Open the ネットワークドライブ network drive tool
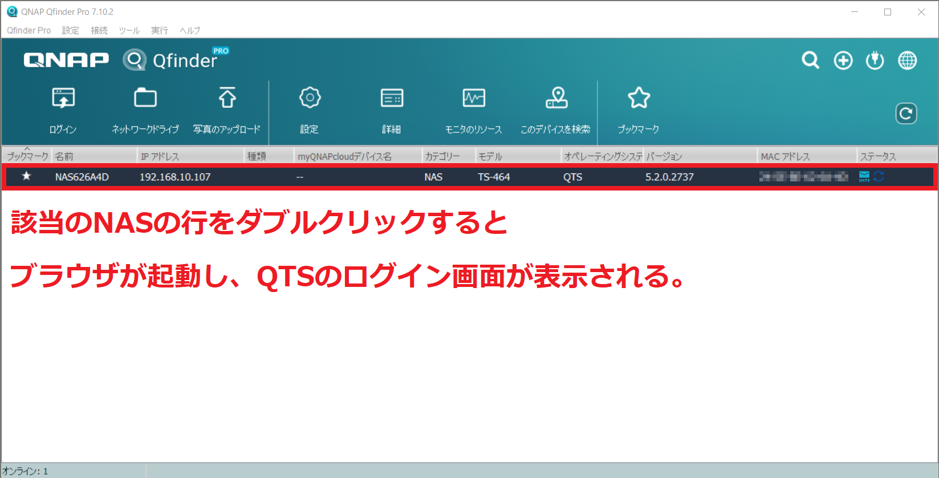The width and height of the screenshot is (939, 478). click(145, 111)
